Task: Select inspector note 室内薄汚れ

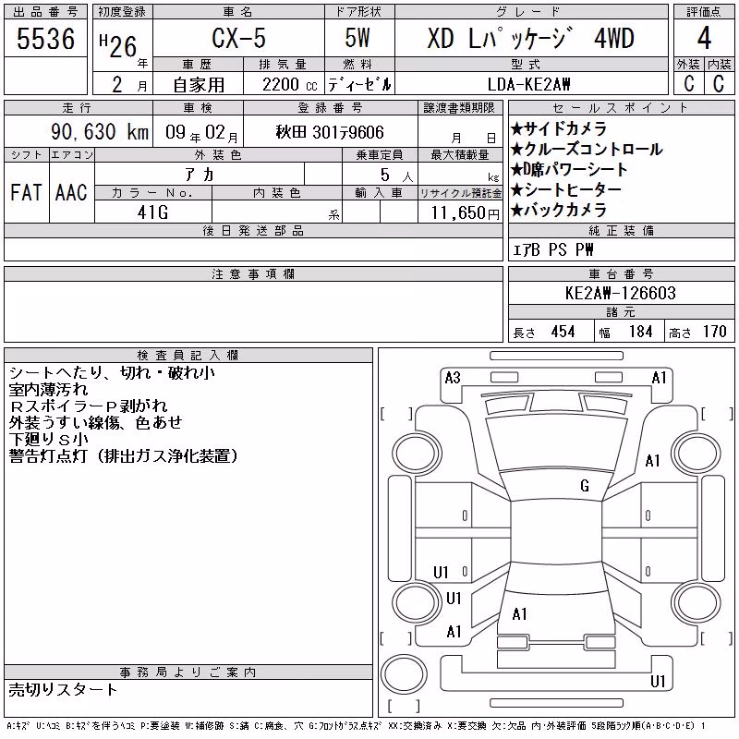Action: pos(48,390)
